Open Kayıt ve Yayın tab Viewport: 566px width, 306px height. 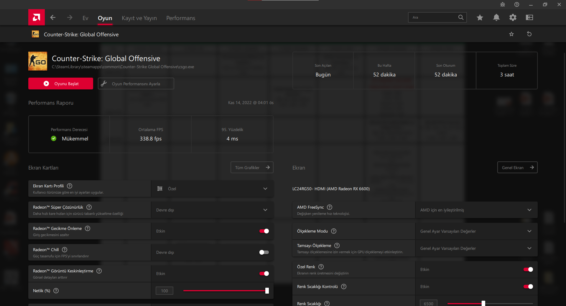coord(139,18)
